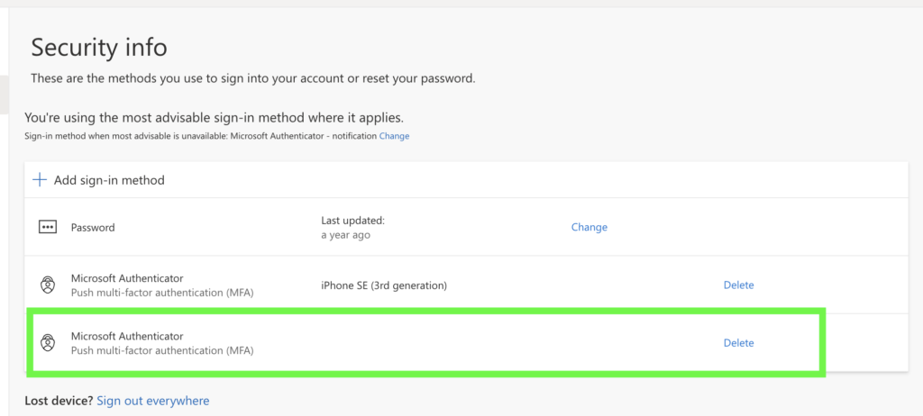Click Change link in the Password row
The height and width of the screenshot is (416, 923).
coord(589,227)
